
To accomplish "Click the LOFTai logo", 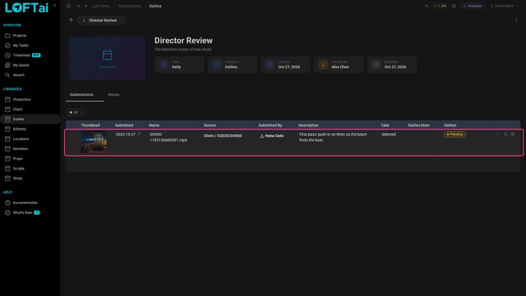I will [x=26, y=7].
